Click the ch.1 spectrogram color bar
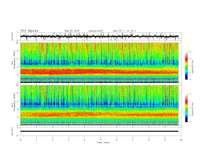The width and height of the screenshot is (204, 157). 186,65
